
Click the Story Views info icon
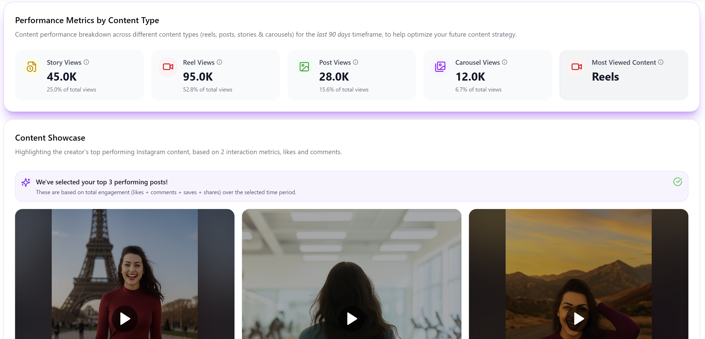click(x=86, y=62)
